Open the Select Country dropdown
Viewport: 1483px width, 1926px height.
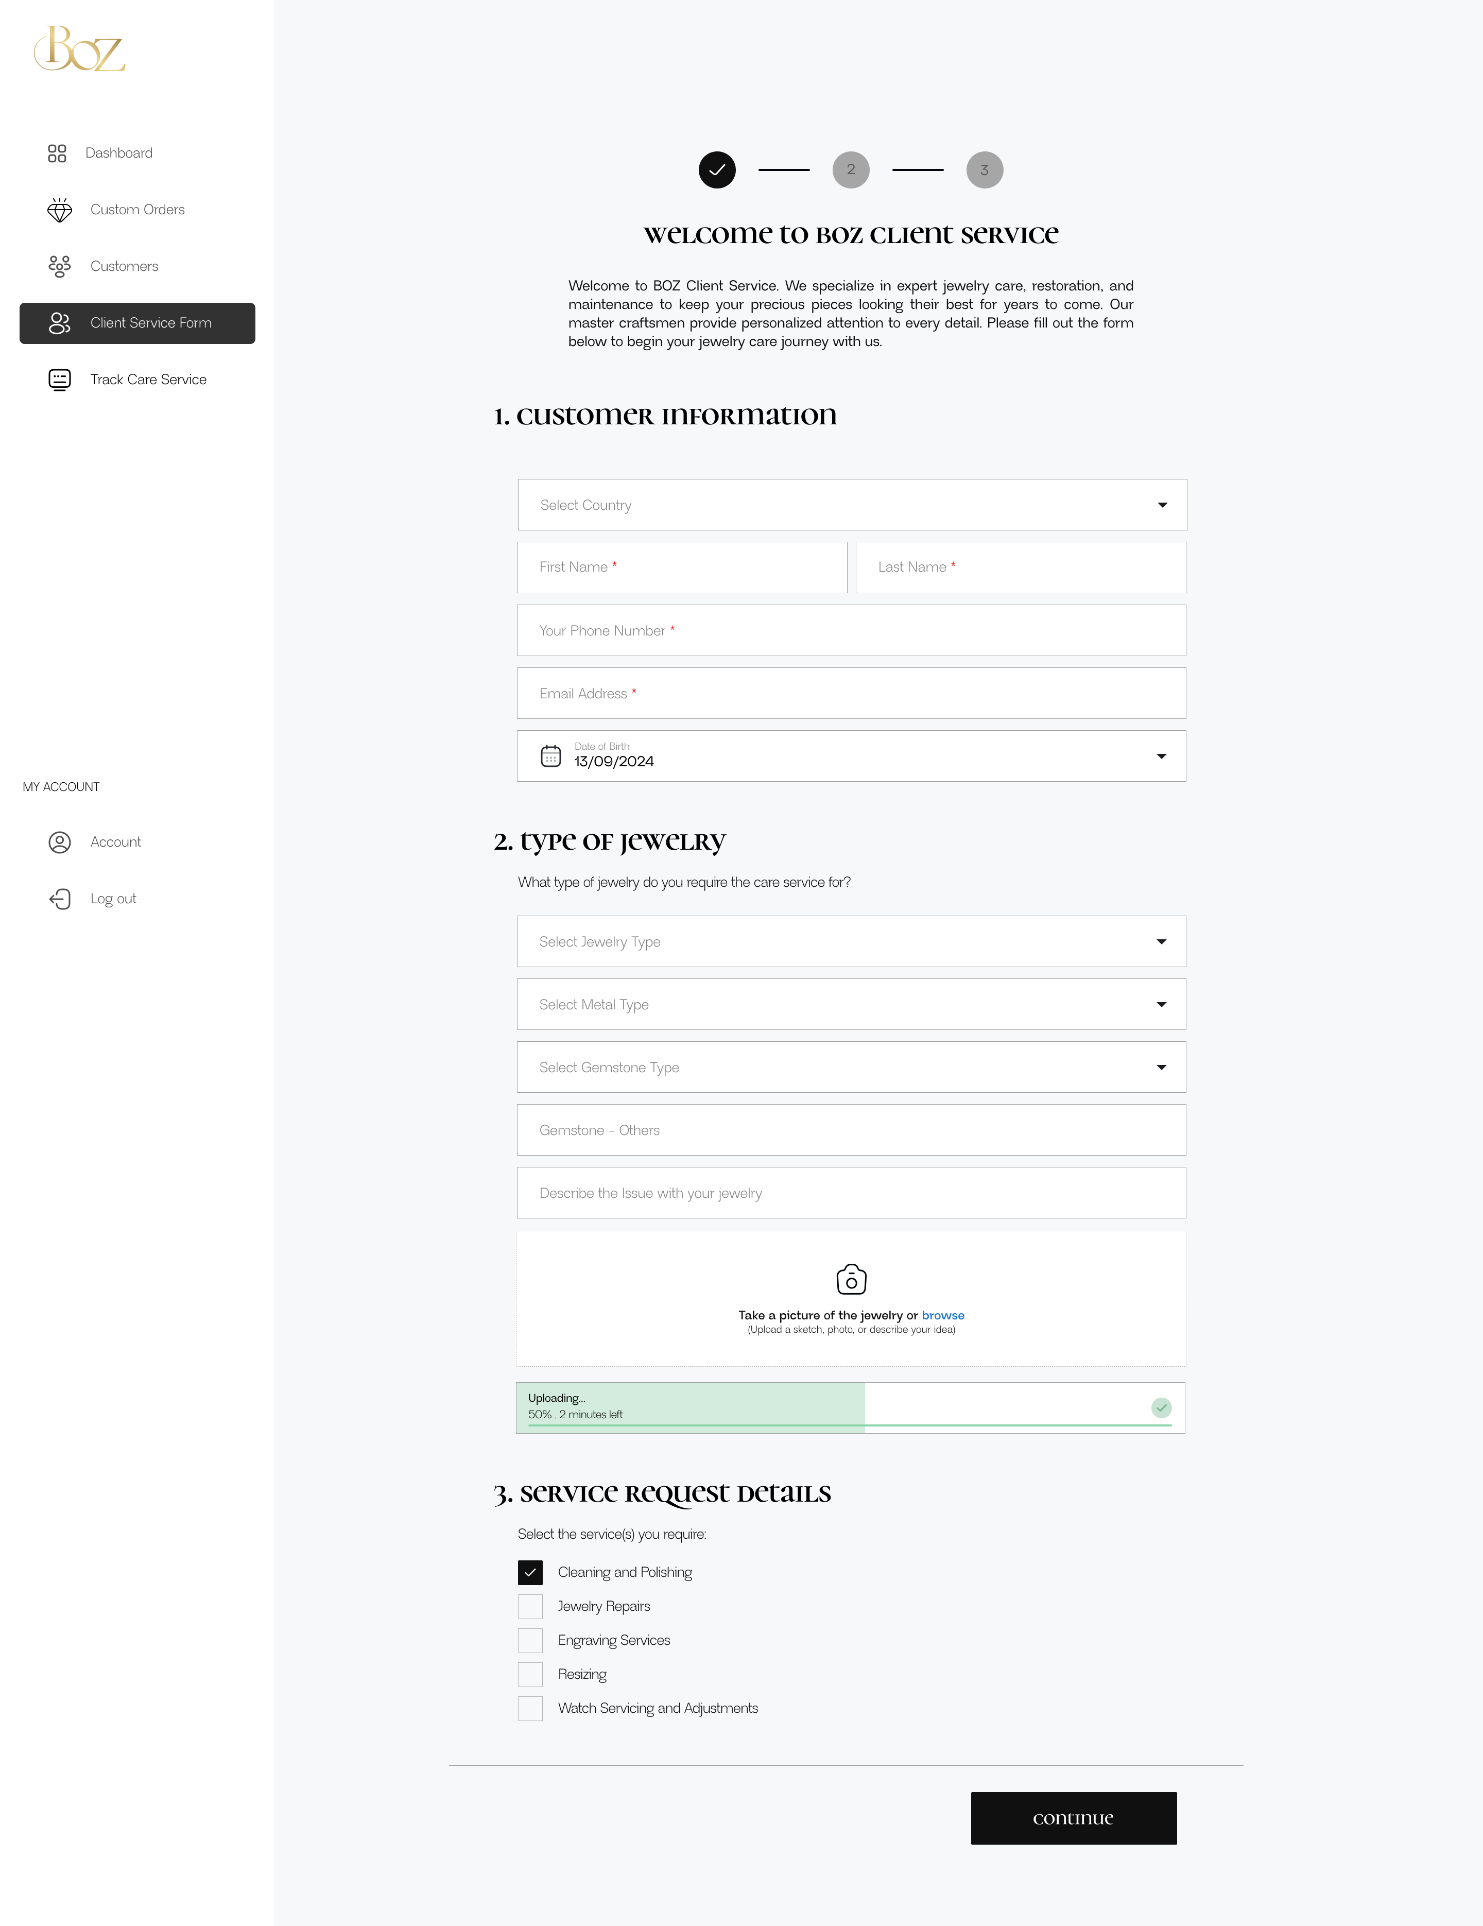(x=852, y=505)
